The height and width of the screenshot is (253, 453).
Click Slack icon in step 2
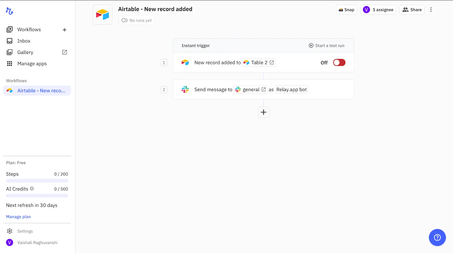185,90
